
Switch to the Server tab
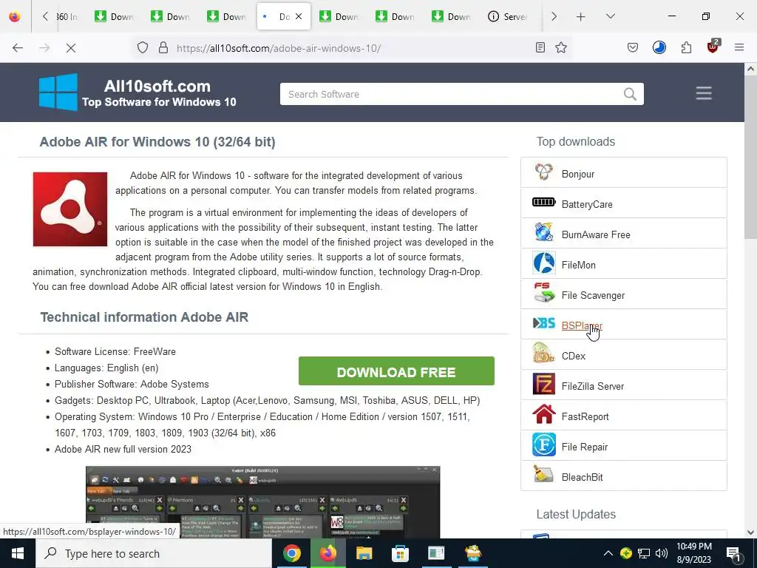pos(509,16)
